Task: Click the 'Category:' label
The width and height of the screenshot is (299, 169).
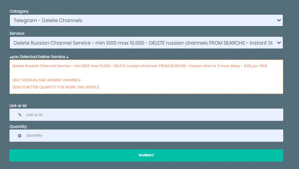Action: 19,11
